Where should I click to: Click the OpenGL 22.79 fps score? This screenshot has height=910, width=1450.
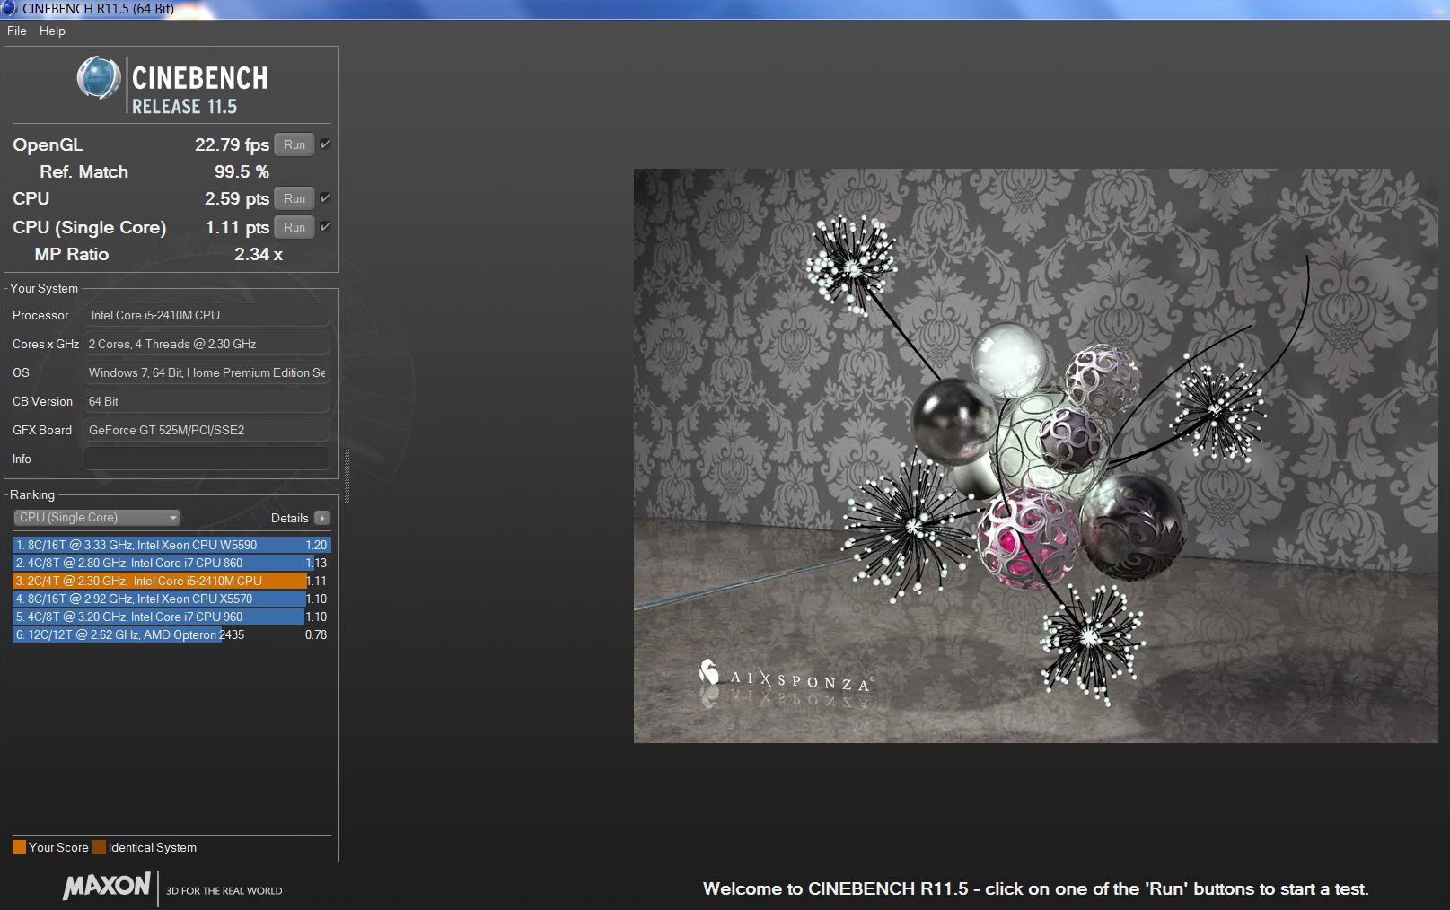[232, 144]
